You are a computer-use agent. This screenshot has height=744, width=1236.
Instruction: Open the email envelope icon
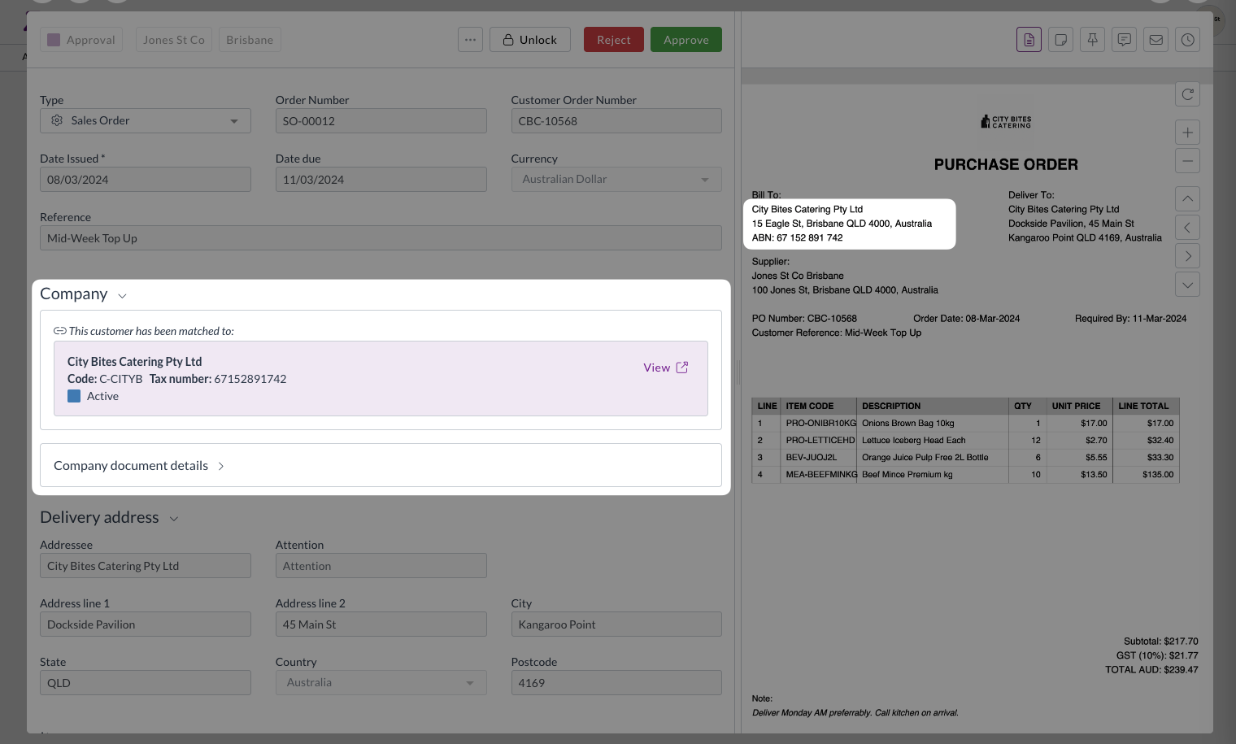pyautogui.click(x=1155, y=39)
